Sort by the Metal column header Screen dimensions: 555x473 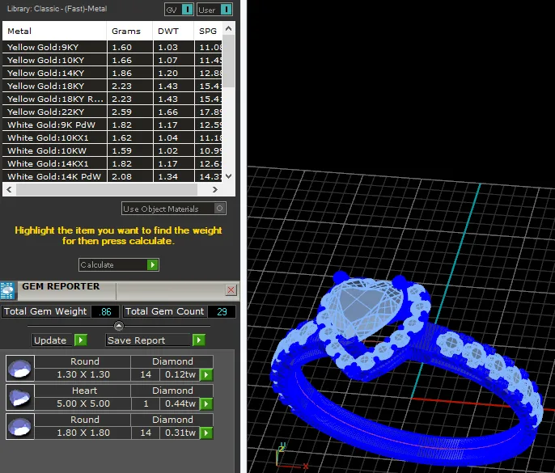54,32
